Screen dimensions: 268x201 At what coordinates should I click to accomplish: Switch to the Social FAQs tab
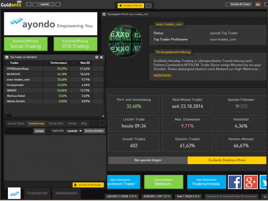tap(56, 124)
